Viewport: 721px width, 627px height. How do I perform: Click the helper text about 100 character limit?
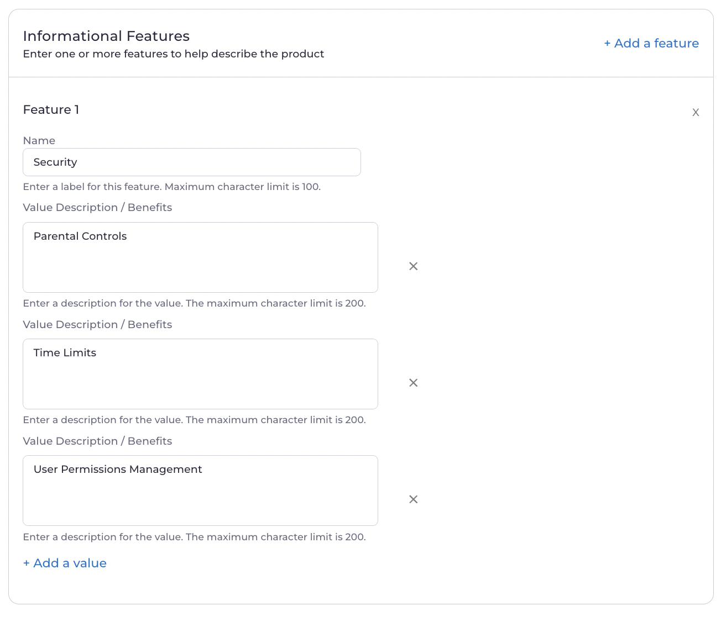click(172, 187)
